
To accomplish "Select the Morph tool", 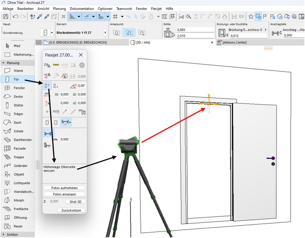I will [x=17, y=200].
